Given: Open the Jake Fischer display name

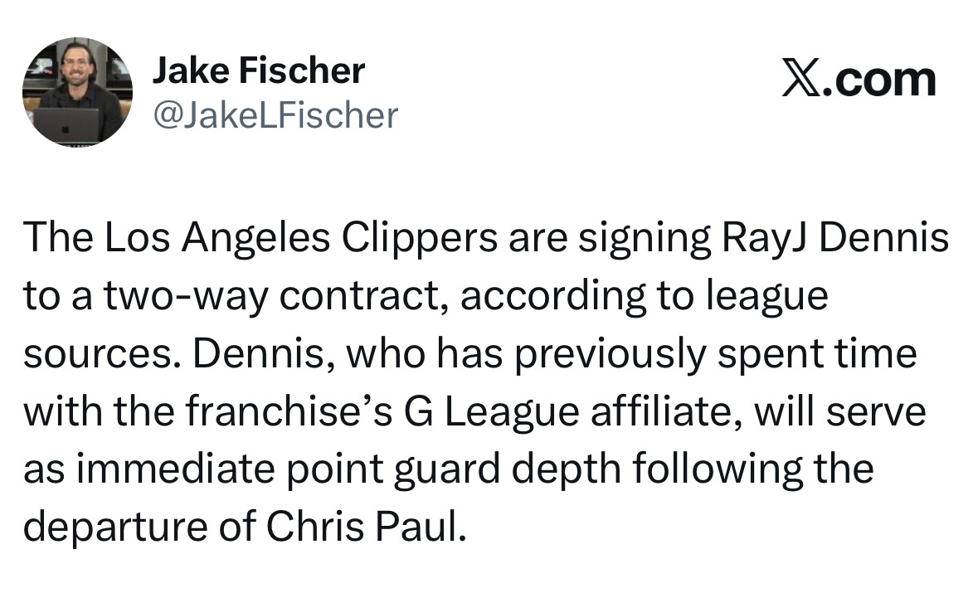Looking at the screenshot, I should 259,70.
